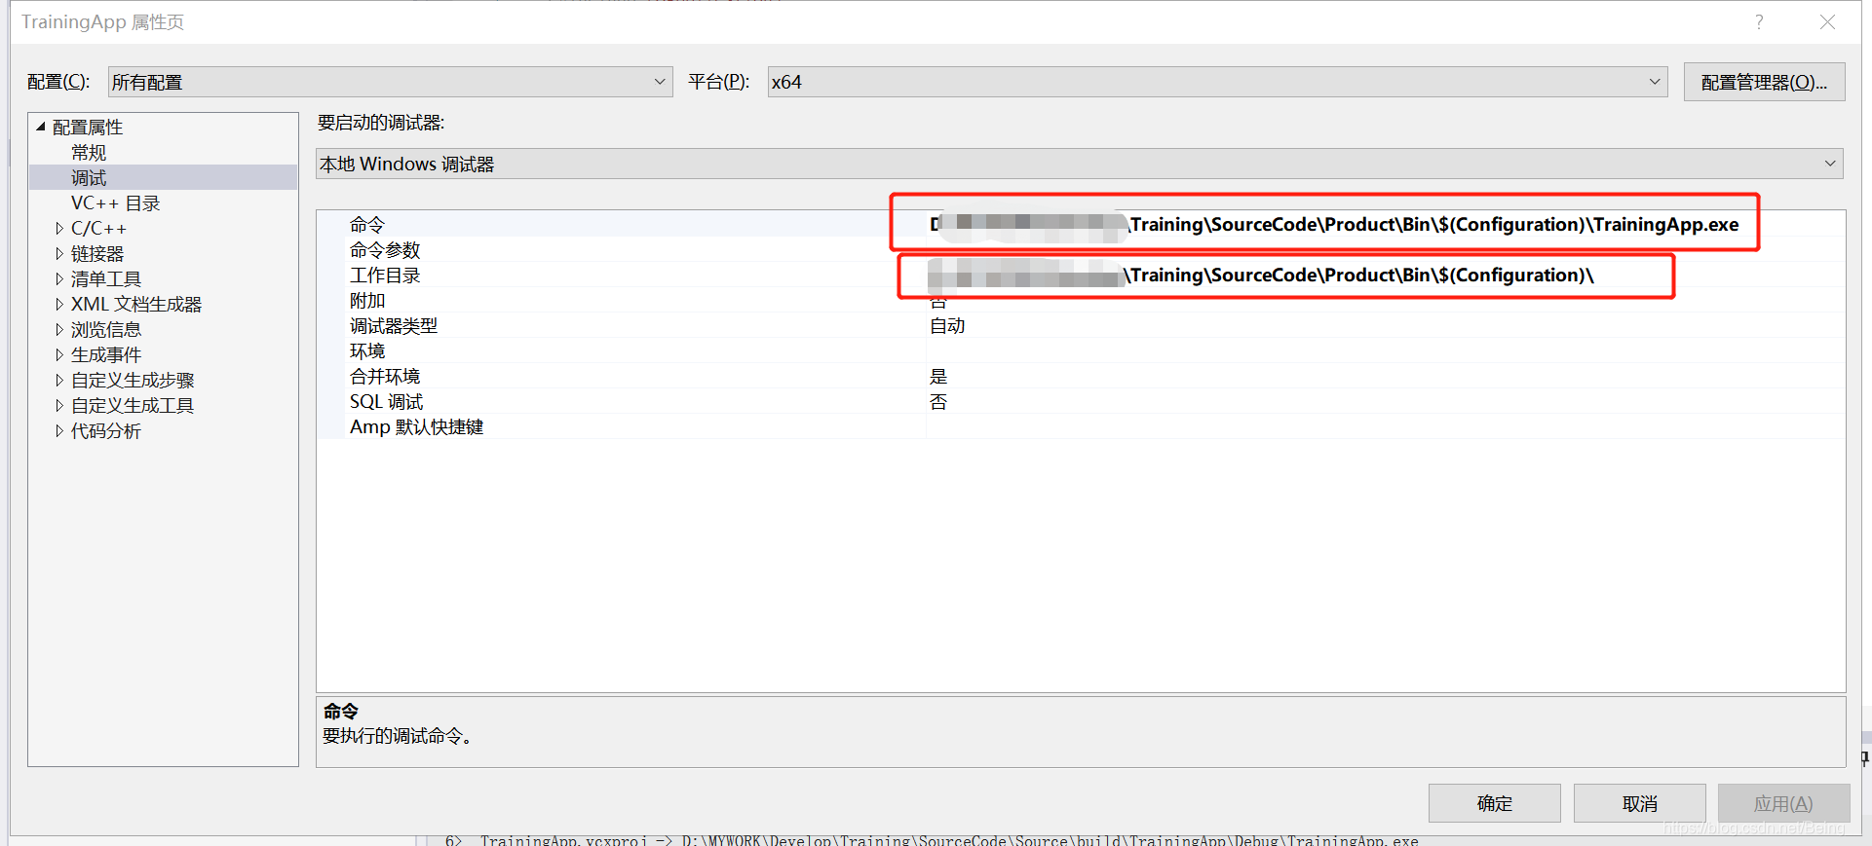Click the 命令 property name label
The image size is (1872, 846).
(367, 224)
